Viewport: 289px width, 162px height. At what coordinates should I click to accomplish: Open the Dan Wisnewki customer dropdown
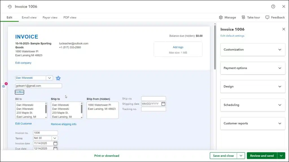click(49, 78)
